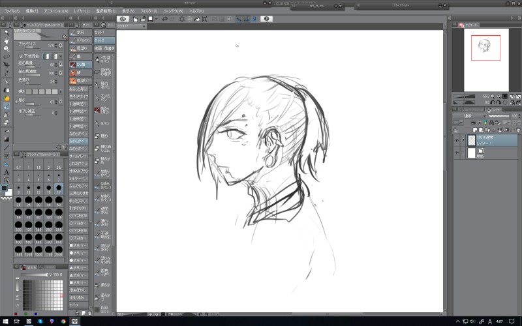522x326 pixels.
Task: Click Navigator zoom in icon
Action: tap(499, 96)
